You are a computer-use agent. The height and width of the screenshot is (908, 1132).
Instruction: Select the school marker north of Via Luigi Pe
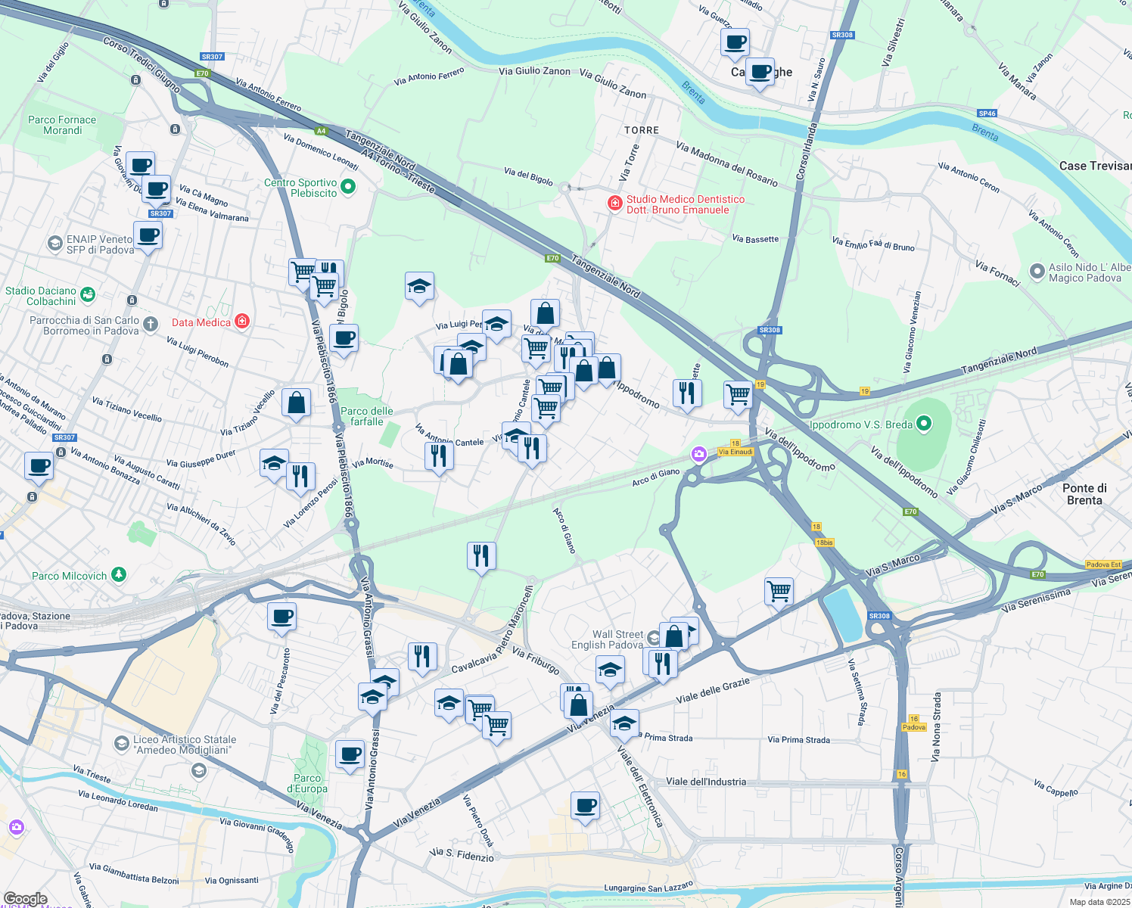click(419, 287)
